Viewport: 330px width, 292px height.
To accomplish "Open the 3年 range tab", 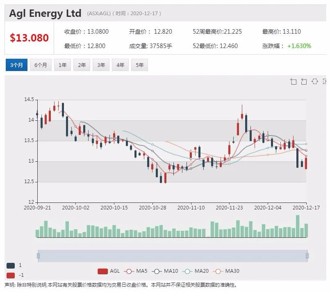I will pyautogui.click(x=101, y=65).
